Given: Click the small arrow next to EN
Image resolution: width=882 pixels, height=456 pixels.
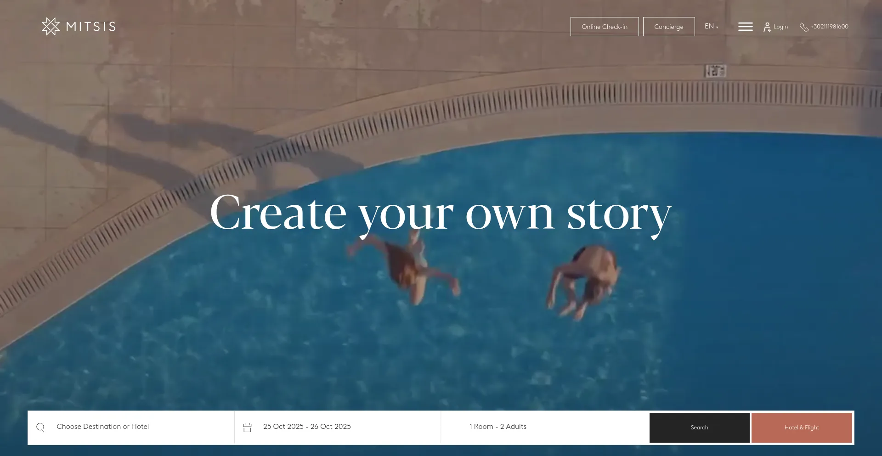Looking at the screenshot, I should [717, 28].
